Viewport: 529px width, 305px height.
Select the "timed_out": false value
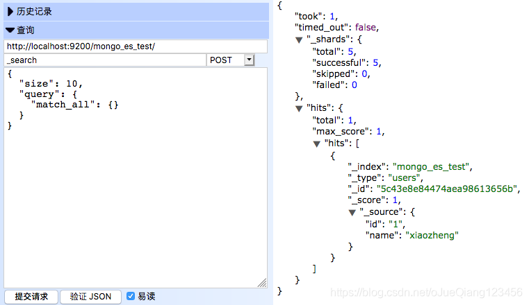click(x=366, y=27)
